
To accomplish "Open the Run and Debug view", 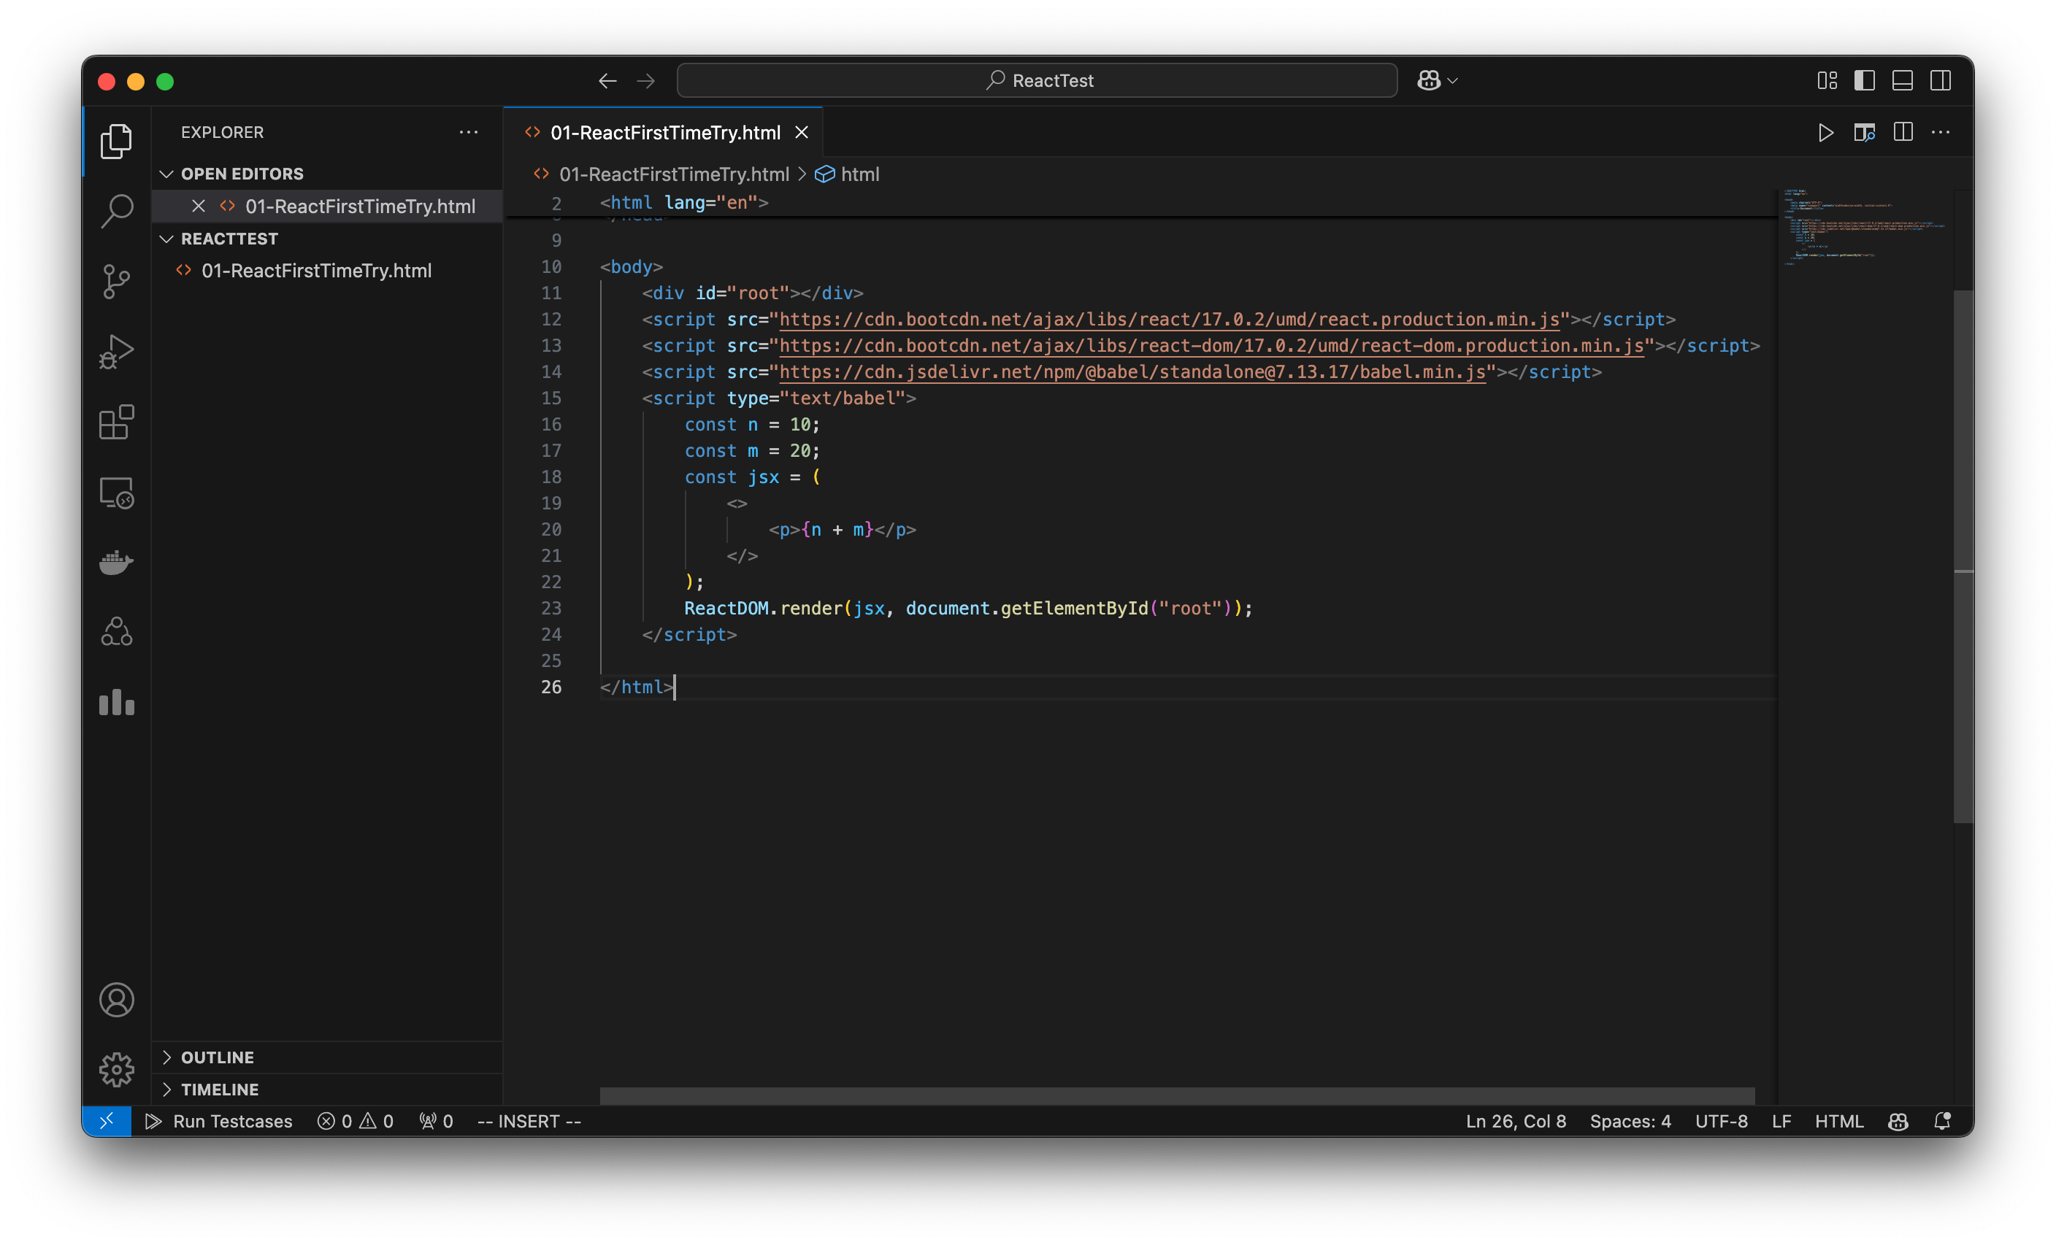I will [116, 351].
